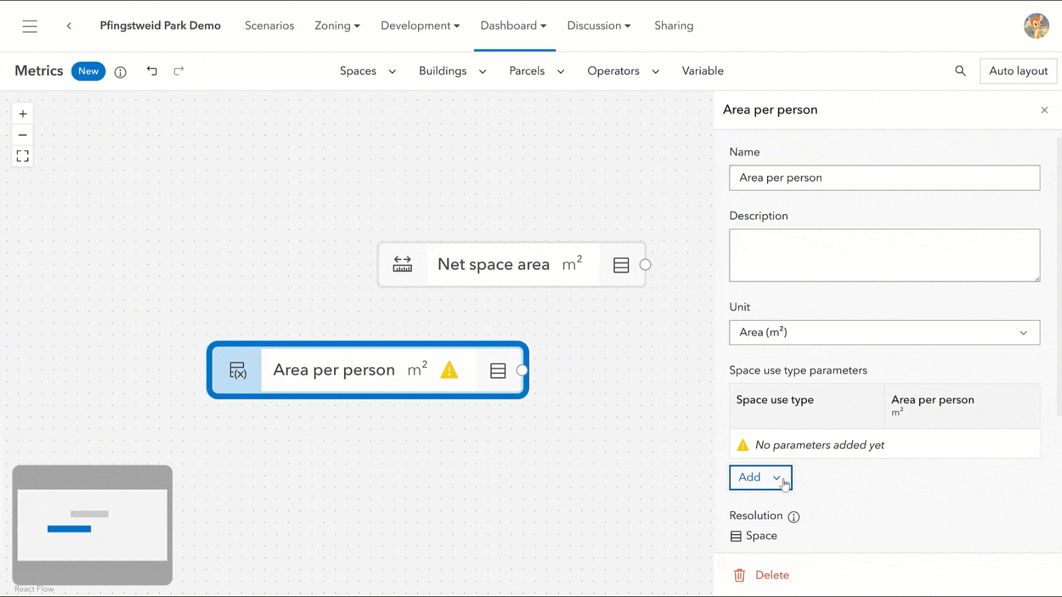Click Net space area output connector

pos(645,265)
